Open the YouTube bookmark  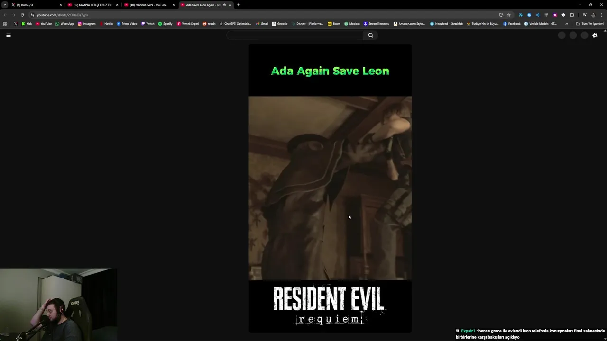click(x=44, y=23)
